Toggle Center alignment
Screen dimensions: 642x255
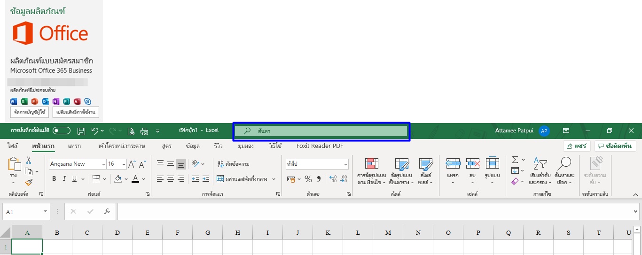point(171,179)
